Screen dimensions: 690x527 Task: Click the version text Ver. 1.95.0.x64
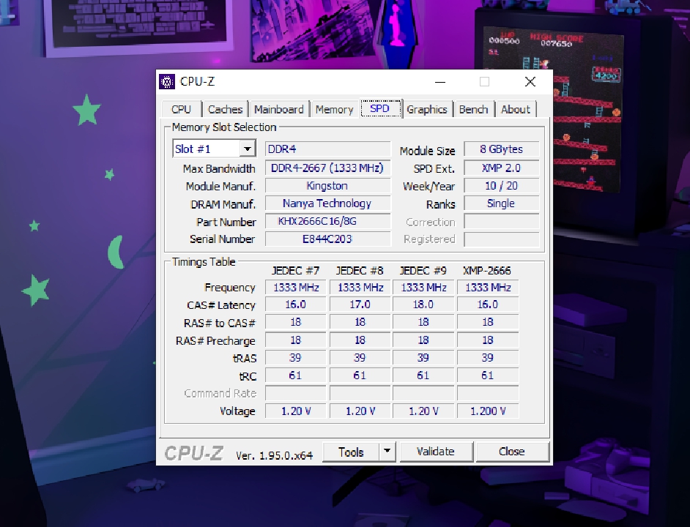click(274, 455)
